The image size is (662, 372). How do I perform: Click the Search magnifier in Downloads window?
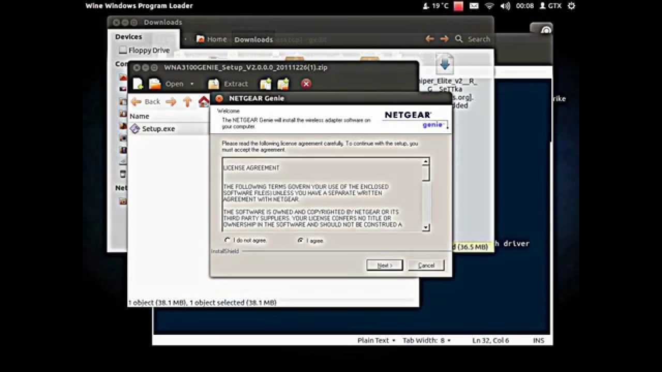point(459,39)
